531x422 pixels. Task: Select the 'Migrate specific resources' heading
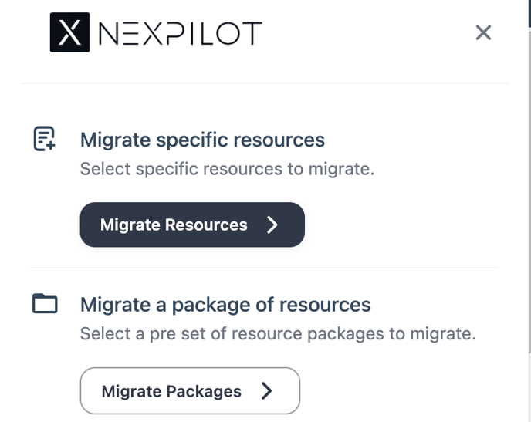(x=202, y=140)
